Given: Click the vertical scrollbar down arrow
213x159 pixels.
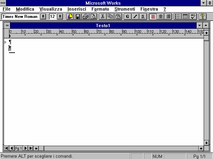Looking at the screenshot, I should (206, 143).
